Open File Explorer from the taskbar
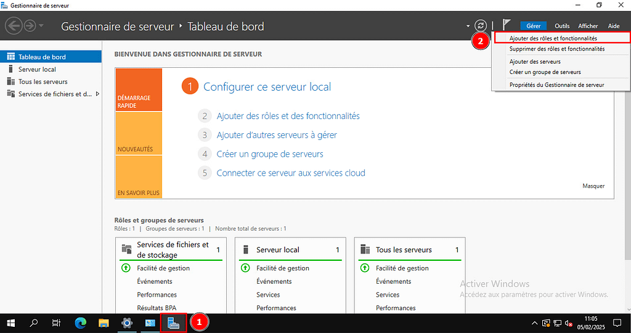 pos(104,323)
